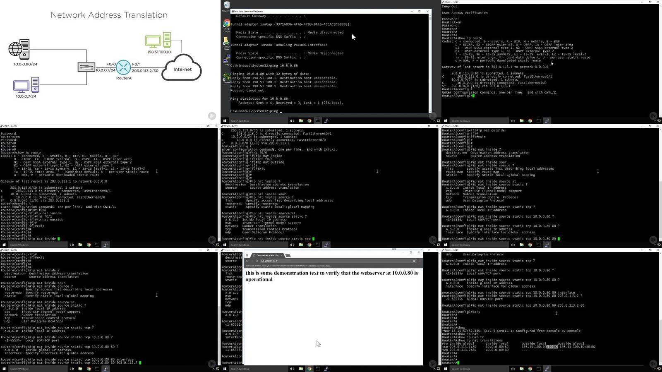Click the 203.0.113.2/30 interface label
Image resolution: width=662 pixels, height=372 pixels.
(x=145, y=71)
